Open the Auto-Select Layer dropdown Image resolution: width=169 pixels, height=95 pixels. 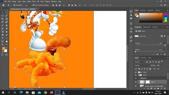point(27,5)
